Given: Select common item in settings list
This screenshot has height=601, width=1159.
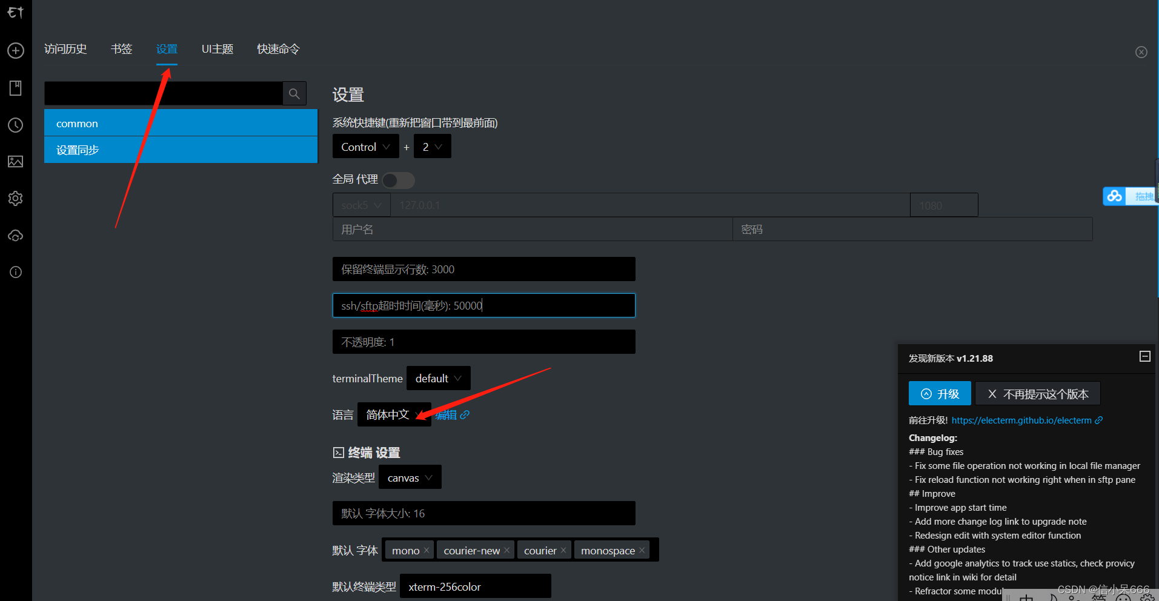Looking at the screenshot, I should click(181, 123).
